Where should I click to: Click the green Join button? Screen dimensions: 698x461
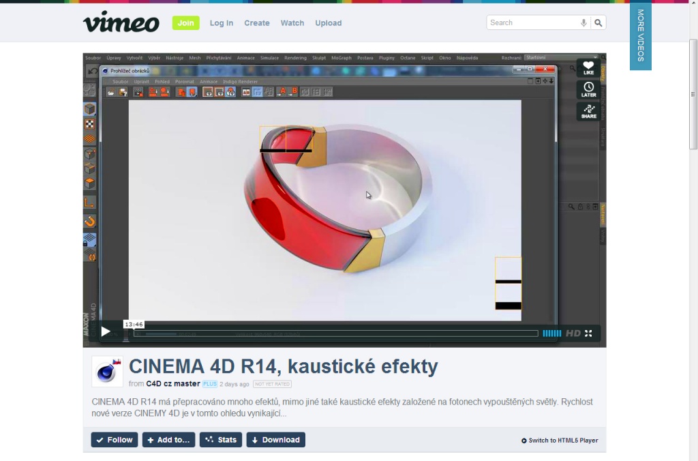pyautogui.click(x=185, y=23)
